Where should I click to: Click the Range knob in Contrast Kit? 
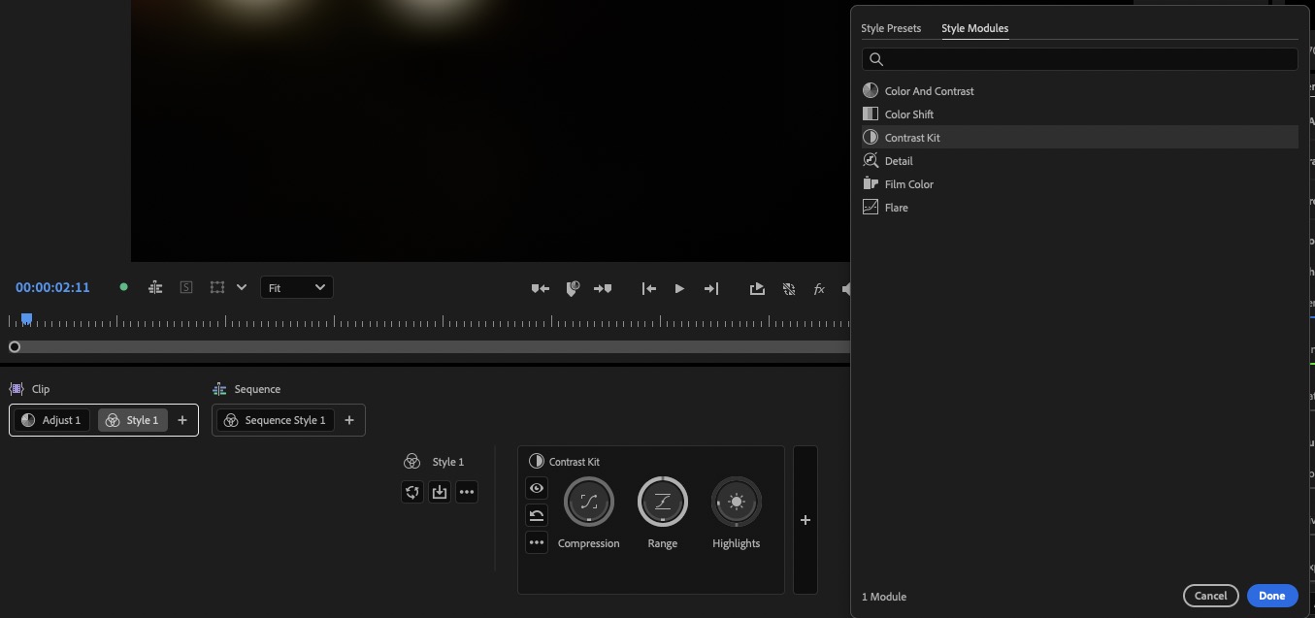(x=662, y=501)
